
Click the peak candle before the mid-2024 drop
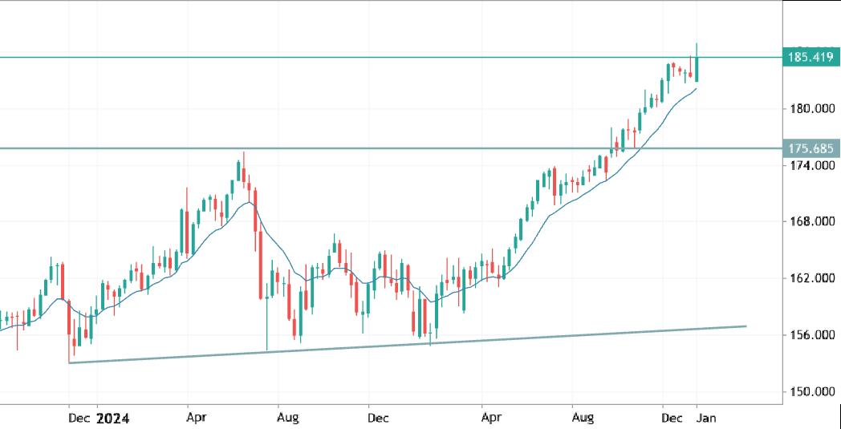click(x=239, y=171)
